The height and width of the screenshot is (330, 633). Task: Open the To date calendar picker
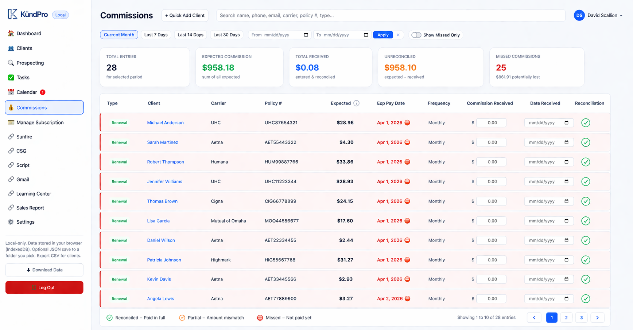pos(366,35)
